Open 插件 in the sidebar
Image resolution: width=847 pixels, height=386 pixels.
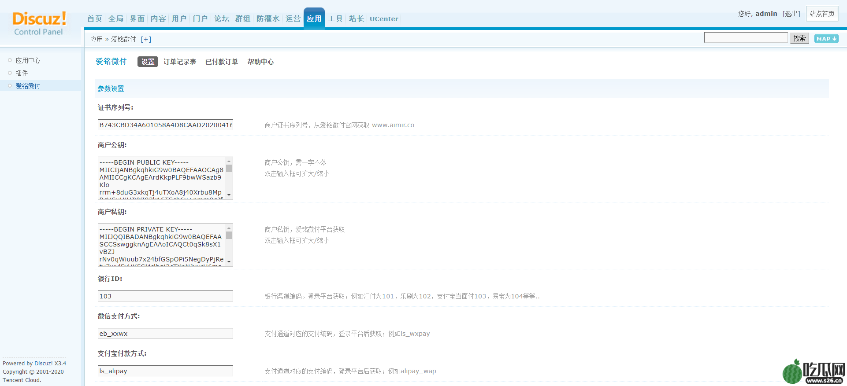point(22,73)
